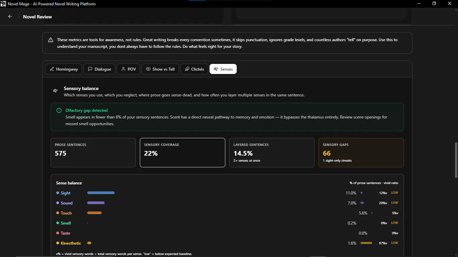This screenshot has width=458, height=257.
Task: Switch to the Dialogue tab
Action: 99,69
